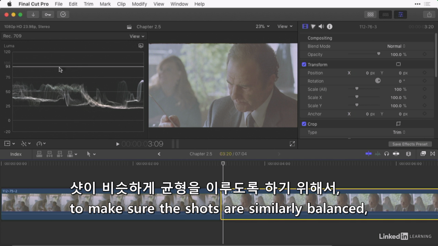Click the viewer play button

pos(118,144)
